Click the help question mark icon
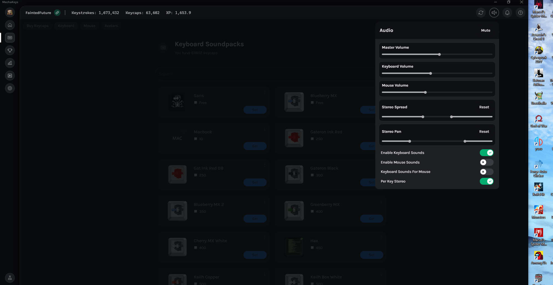 [521, 13]
